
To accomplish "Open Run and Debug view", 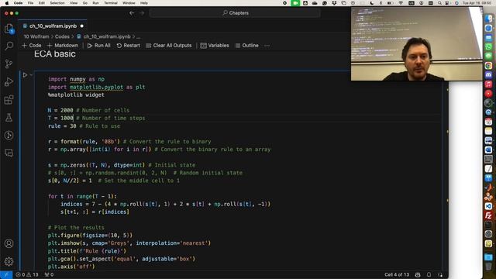I will pos(9,81).
